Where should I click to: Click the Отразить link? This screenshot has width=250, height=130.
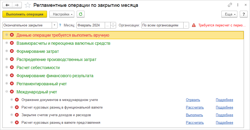pyautogui.click(x=193, y=100)
